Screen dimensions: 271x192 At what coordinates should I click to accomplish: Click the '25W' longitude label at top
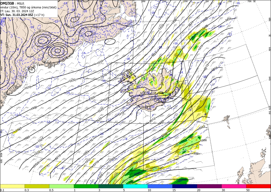[x=122, y=1]
